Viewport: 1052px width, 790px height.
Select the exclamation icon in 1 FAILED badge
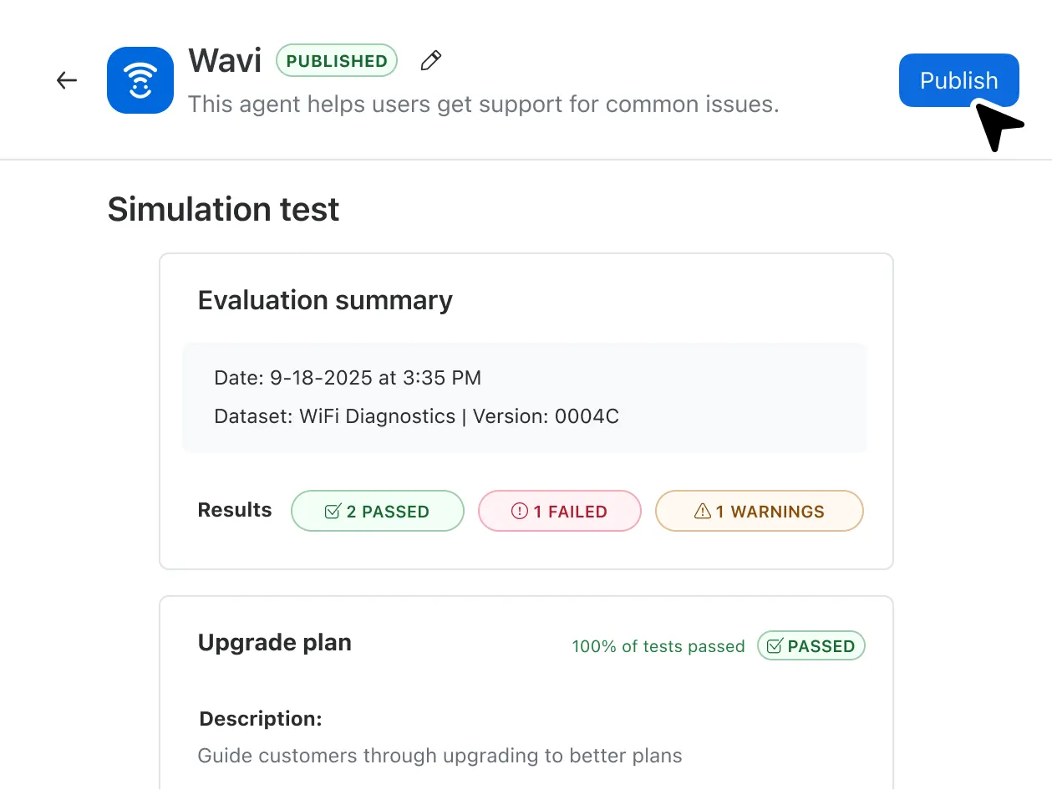coord(519,511)
